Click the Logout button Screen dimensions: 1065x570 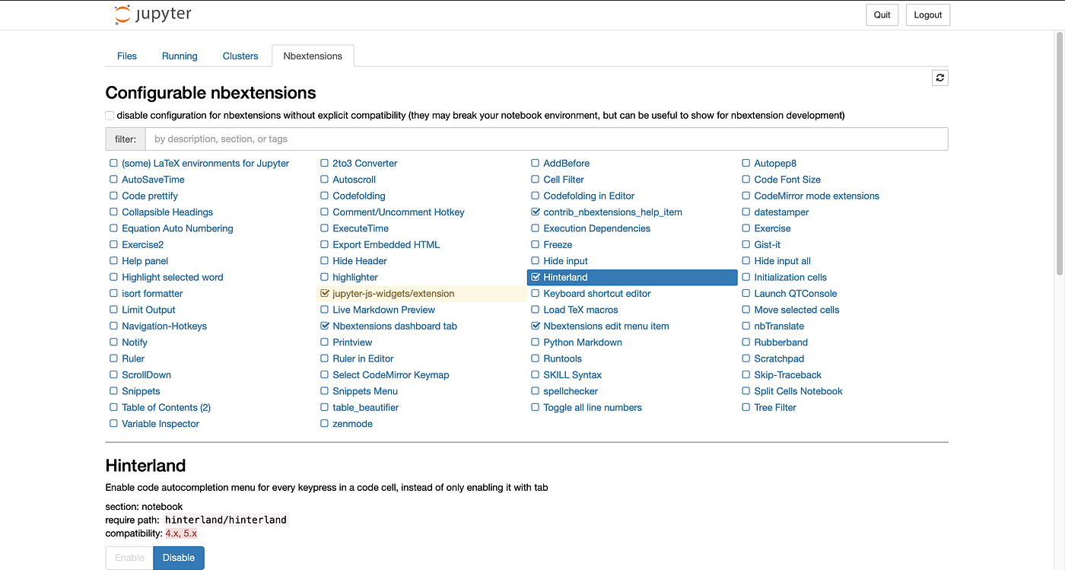[927, 14]
